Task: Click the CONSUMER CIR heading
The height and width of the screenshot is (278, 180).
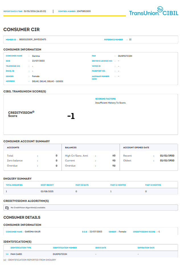Action: (x=21, y=29)
